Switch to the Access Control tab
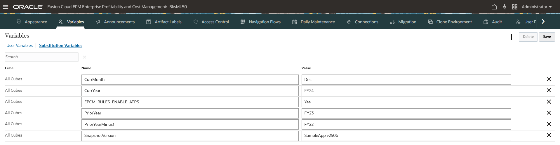This screenshot has width=560, height=145. (211, 22)
